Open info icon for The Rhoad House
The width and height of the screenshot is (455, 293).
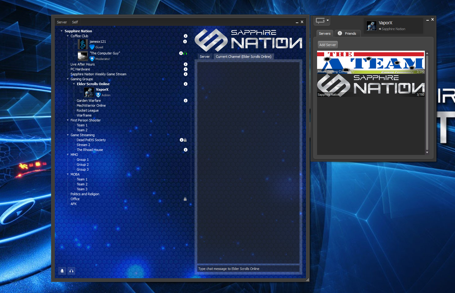point(186,150)
